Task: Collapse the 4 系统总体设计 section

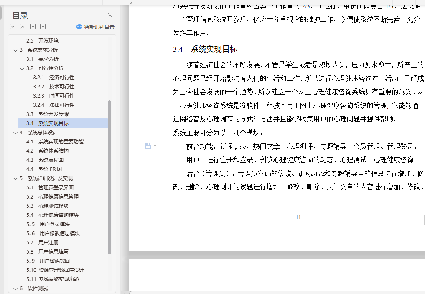Action: (x=15, y=133)
